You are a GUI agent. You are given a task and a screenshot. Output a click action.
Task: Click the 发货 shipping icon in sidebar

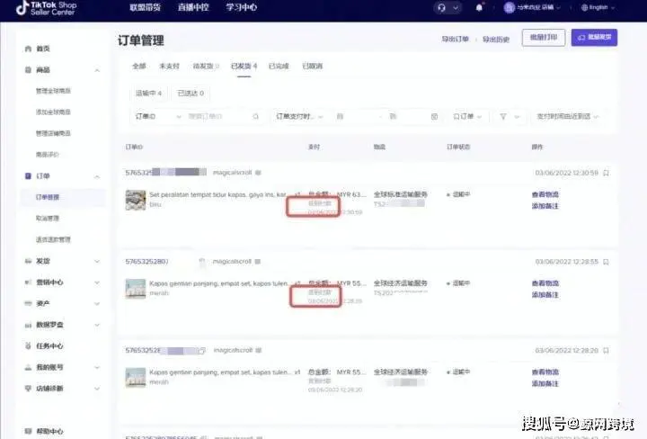tap(28, 261)
